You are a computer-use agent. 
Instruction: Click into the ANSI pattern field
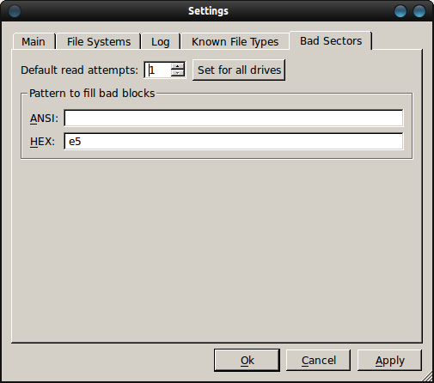(234, 118)
